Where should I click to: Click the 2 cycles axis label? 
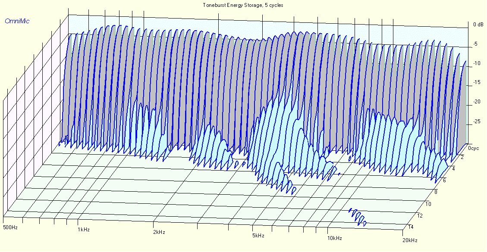coord(462,158)
